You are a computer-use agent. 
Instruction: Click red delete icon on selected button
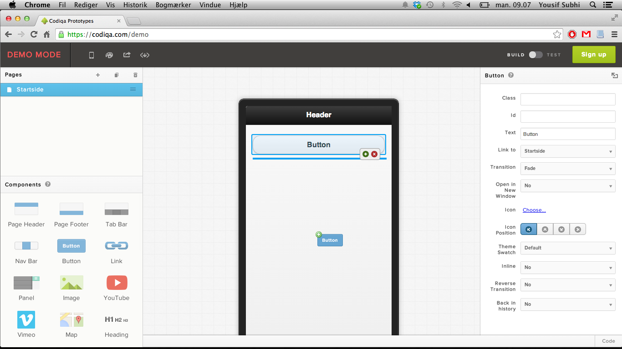pyautogui.click(x=374, y=154)
